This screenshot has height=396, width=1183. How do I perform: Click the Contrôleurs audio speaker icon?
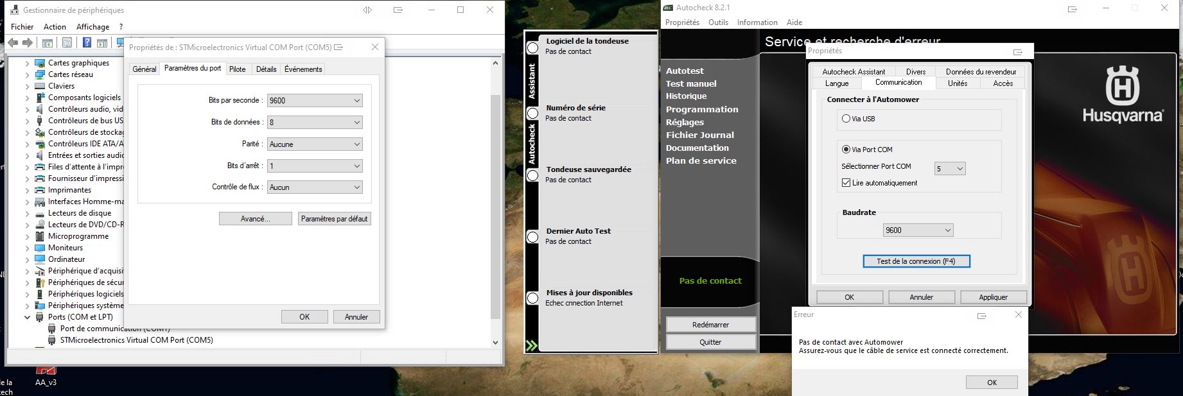click(40, 109)
